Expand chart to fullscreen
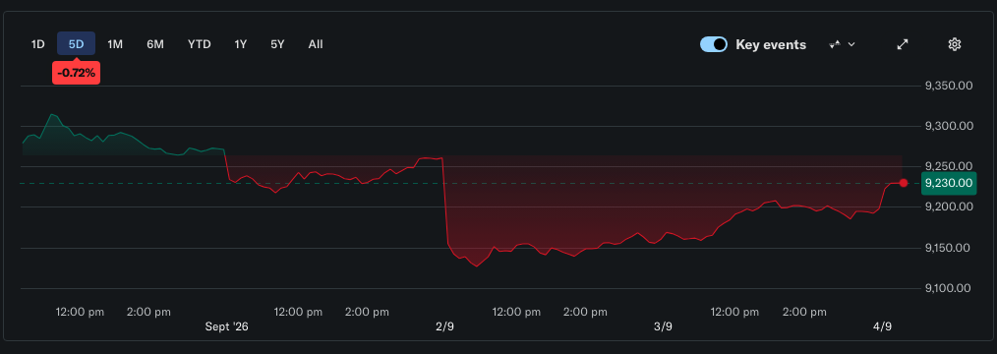This screenshot has width=997, height=354. [903, 44]
